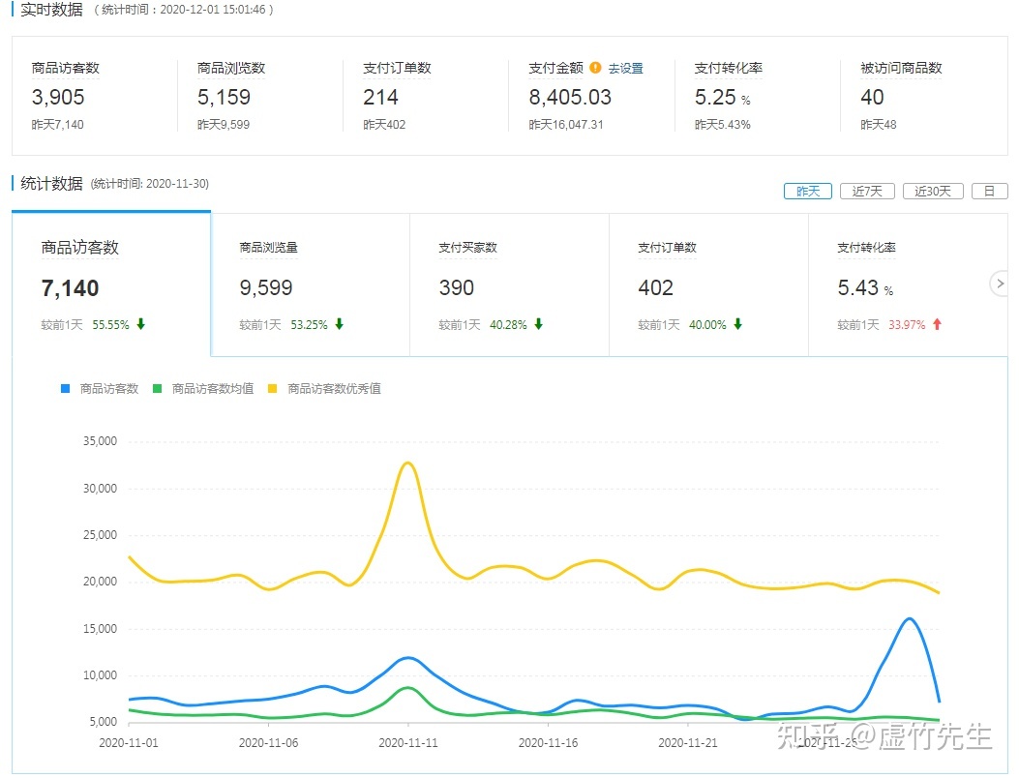Click green down arrow under 商品访客数 7,140
Screen dimensions: 1019x778
pyautogui.click(x=140, y=325)
